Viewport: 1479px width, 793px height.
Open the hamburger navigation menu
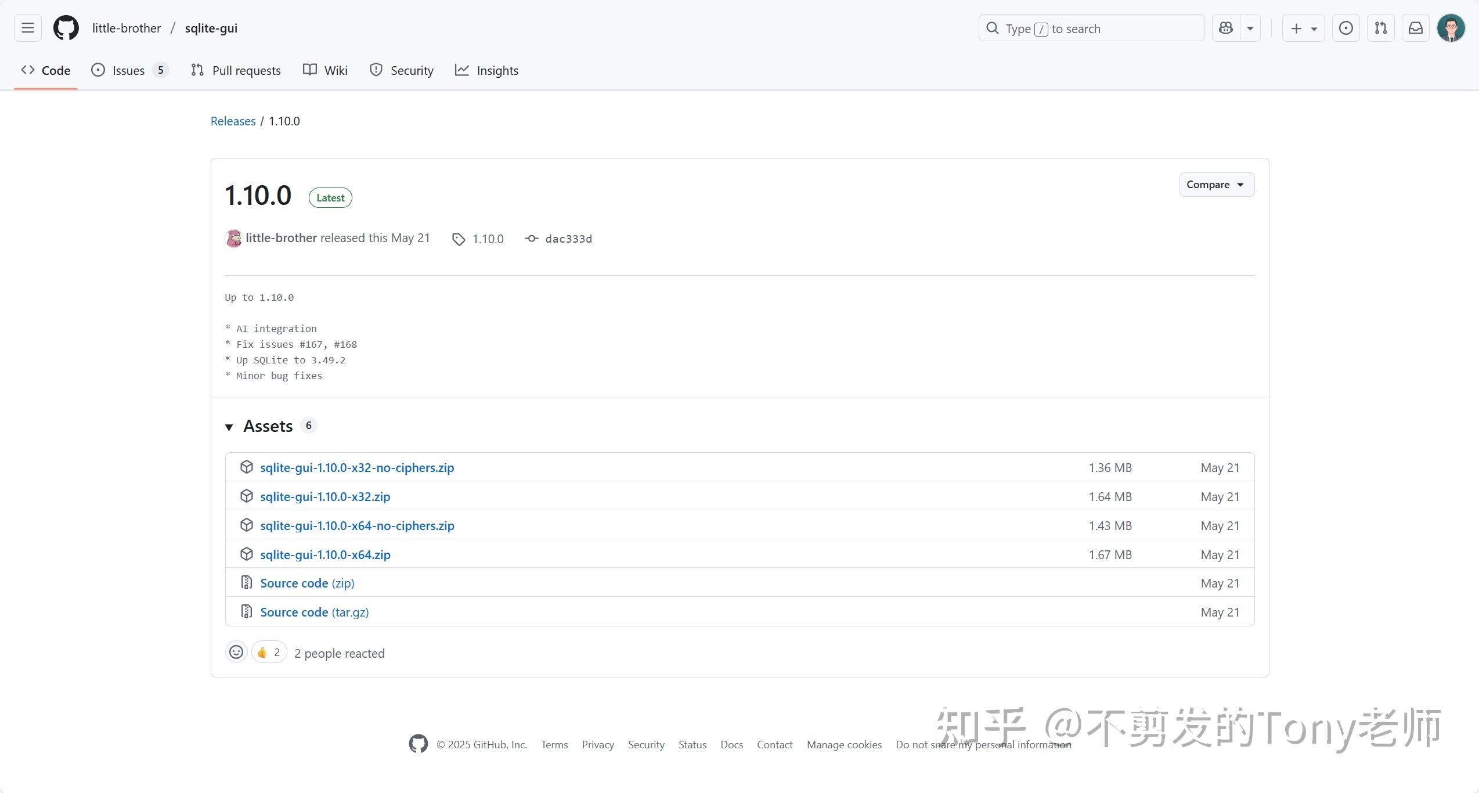(x=27, y=27)
